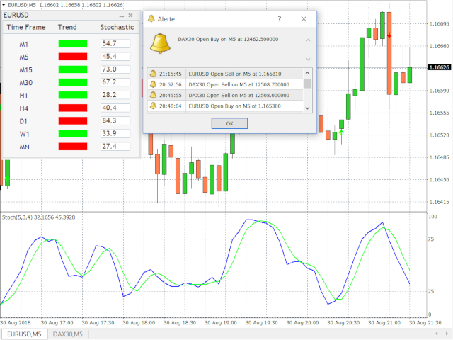Switch to the EURUSD,M5 chart tab
This screenshot has height=340, width=453.
[24, 334]
